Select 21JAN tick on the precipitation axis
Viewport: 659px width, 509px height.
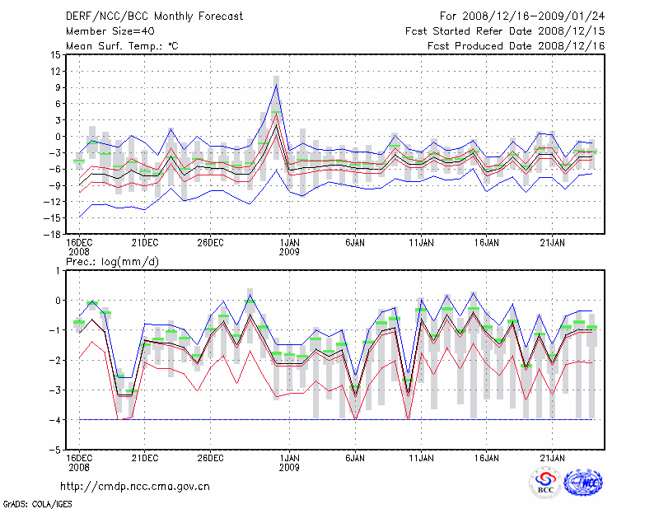[552, 456]
